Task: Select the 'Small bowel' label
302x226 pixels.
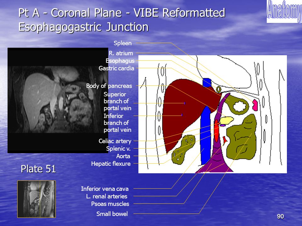Action: coord(112,214)
